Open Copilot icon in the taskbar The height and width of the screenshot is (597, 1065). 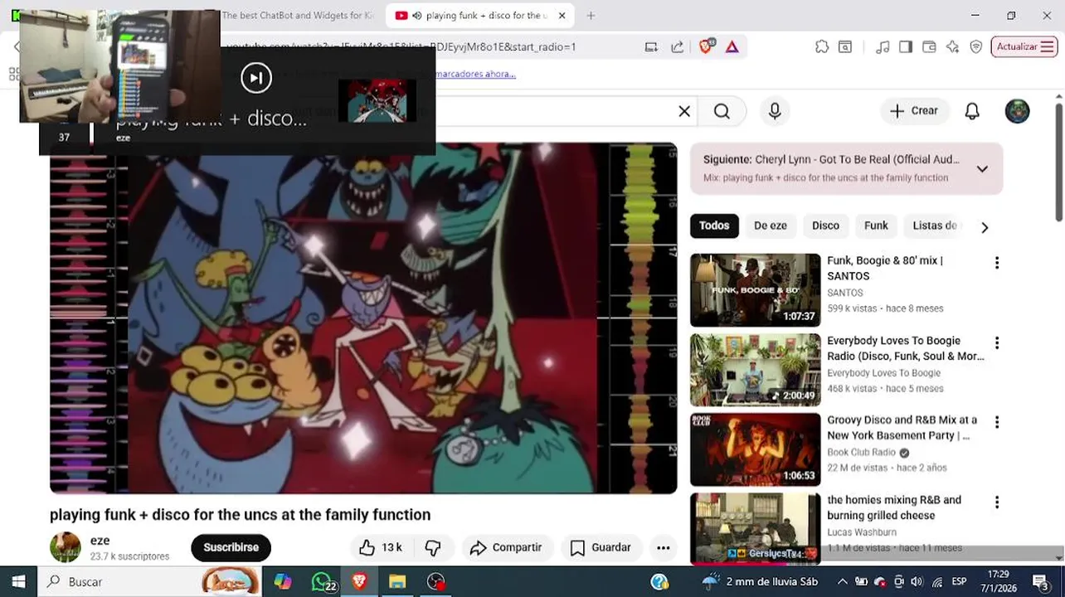283,582
